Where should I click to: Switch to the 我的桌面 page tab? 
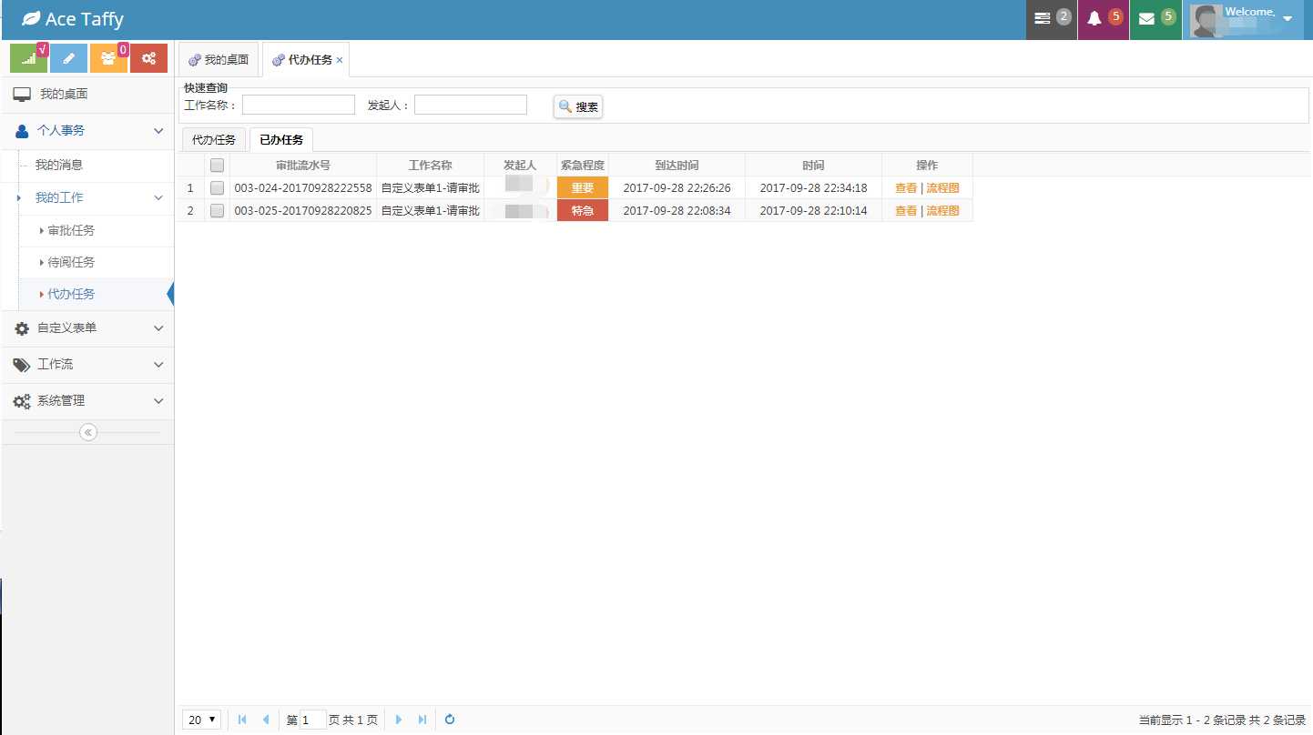point(219,60)
